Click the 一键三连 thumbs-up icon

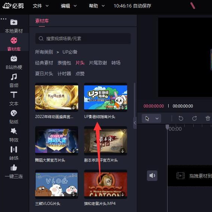pos(14,167)
